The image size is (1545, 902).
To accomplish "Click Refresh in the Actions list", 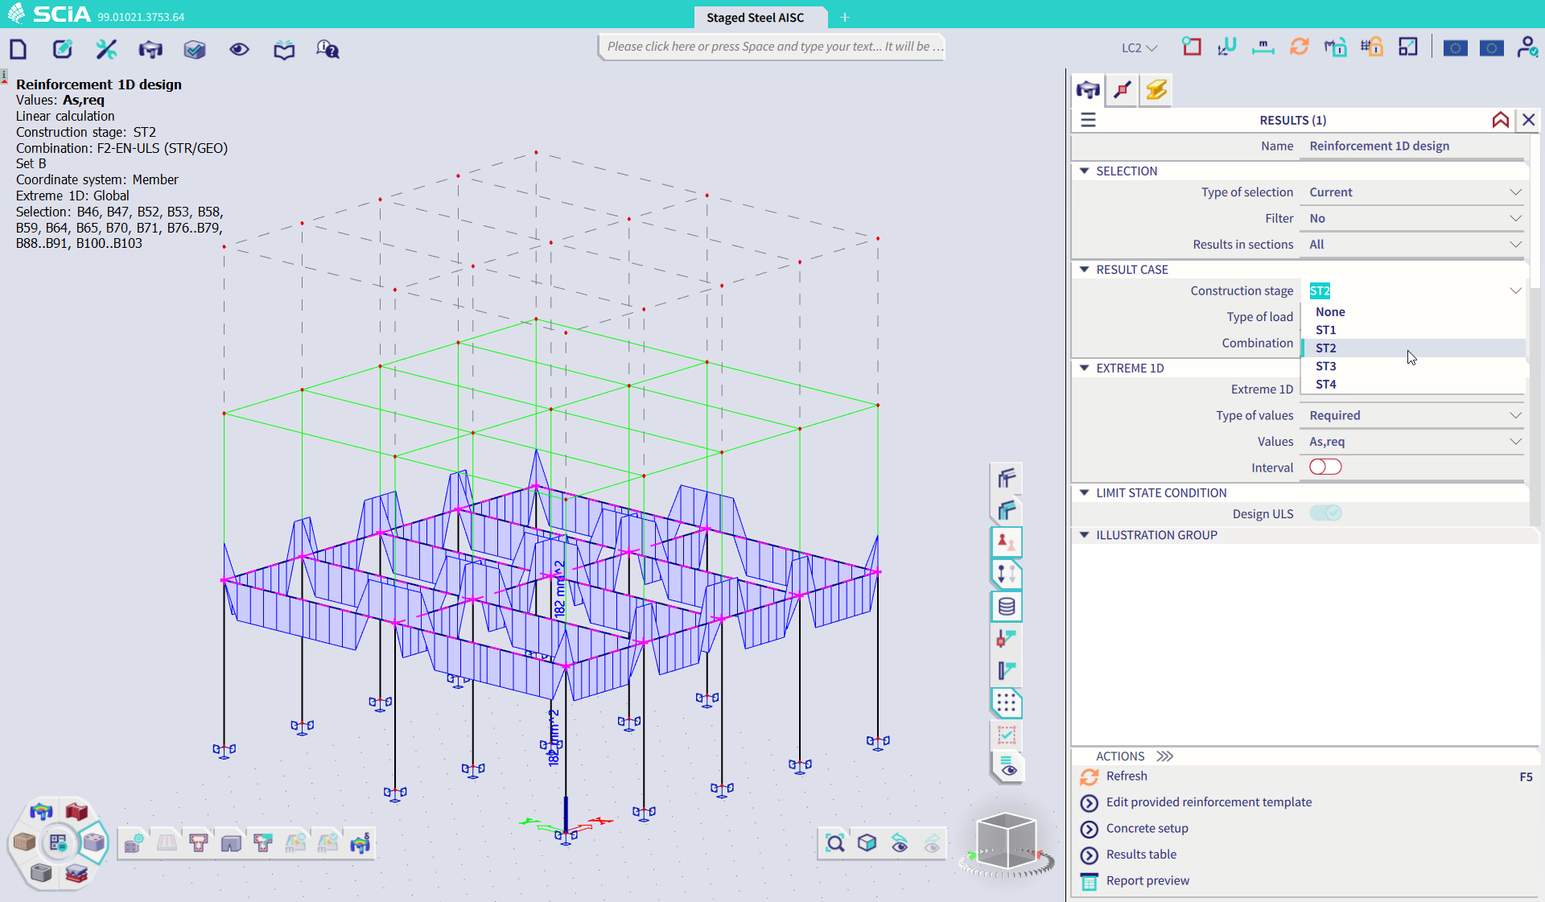I will click(x=1126, y=776).
